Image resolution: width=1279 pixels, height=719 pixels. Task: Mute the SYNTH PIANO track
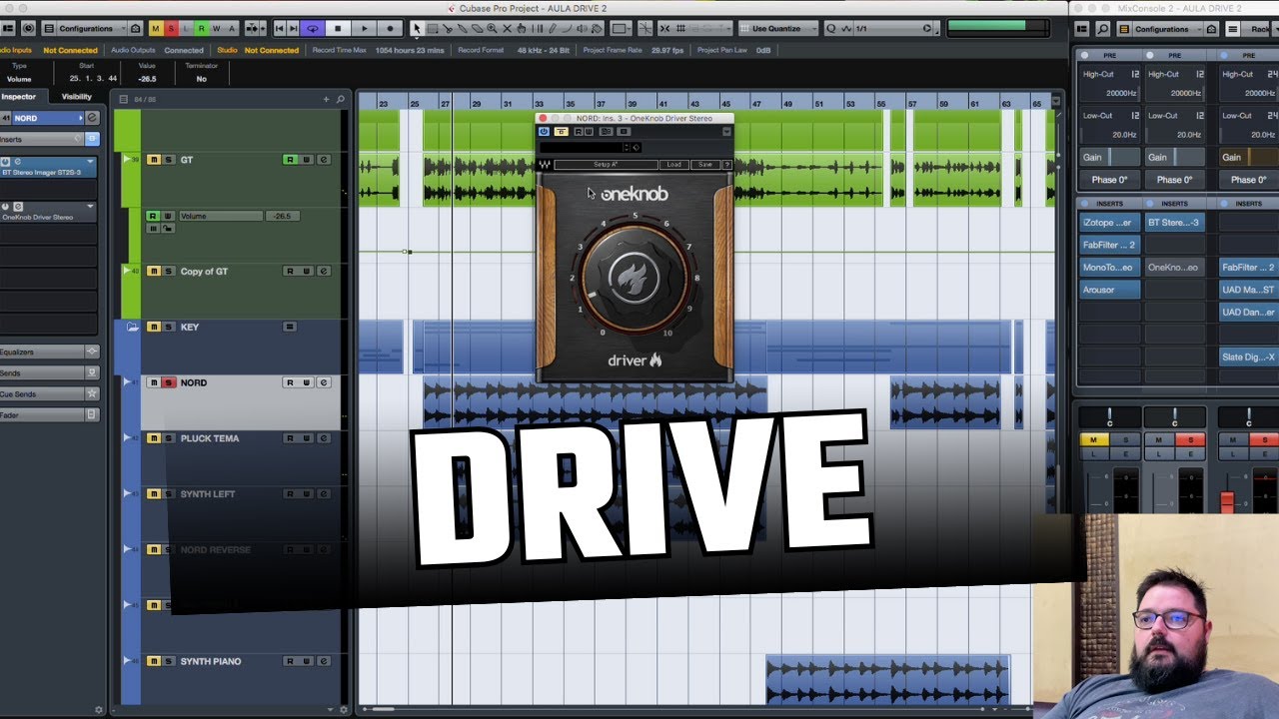[x=154, y=661]
